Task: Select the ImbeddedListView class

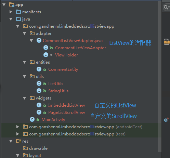Action: pyautogui.click(x=67, y=105)
